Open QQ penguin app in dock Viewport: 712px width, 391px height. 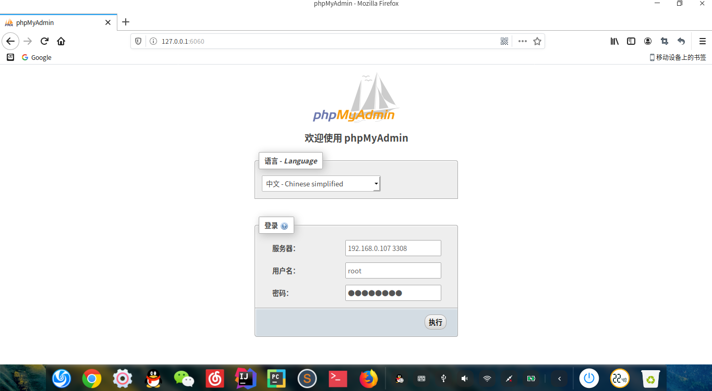click(x=153, y=379)
